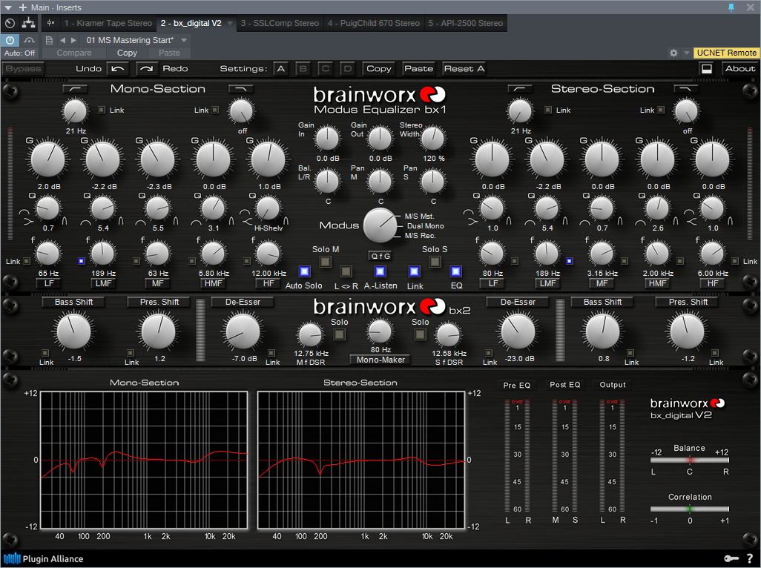Screen dimensions: 761x568
Task: Click the Mono-Maker button
Action: point(380,360)
